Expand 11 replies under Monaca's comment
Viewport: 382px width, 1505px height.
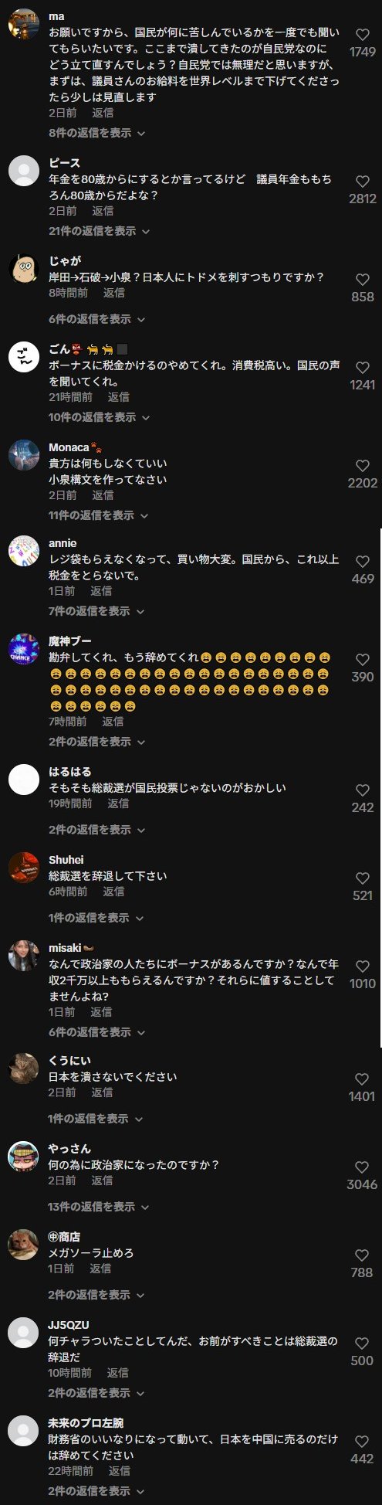pyautogui.click(x=99, y=515)
